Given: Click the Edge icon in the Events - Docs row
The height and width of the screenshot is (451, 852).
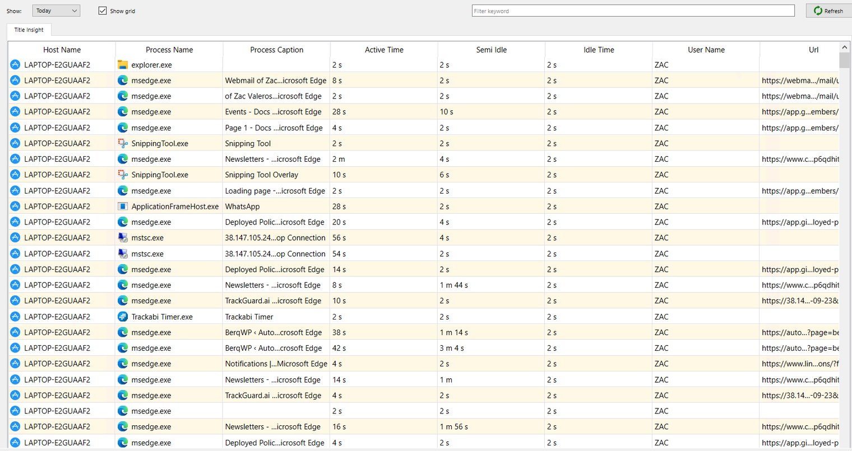Looking at the screenshot, I should tap(122, 112).
